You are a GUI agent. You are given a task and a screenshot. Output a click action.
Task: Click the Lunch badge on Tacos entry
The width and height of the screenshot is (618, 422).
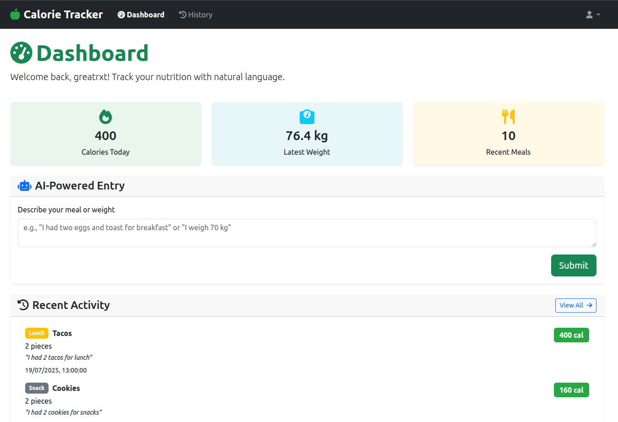tap(37, 333)
